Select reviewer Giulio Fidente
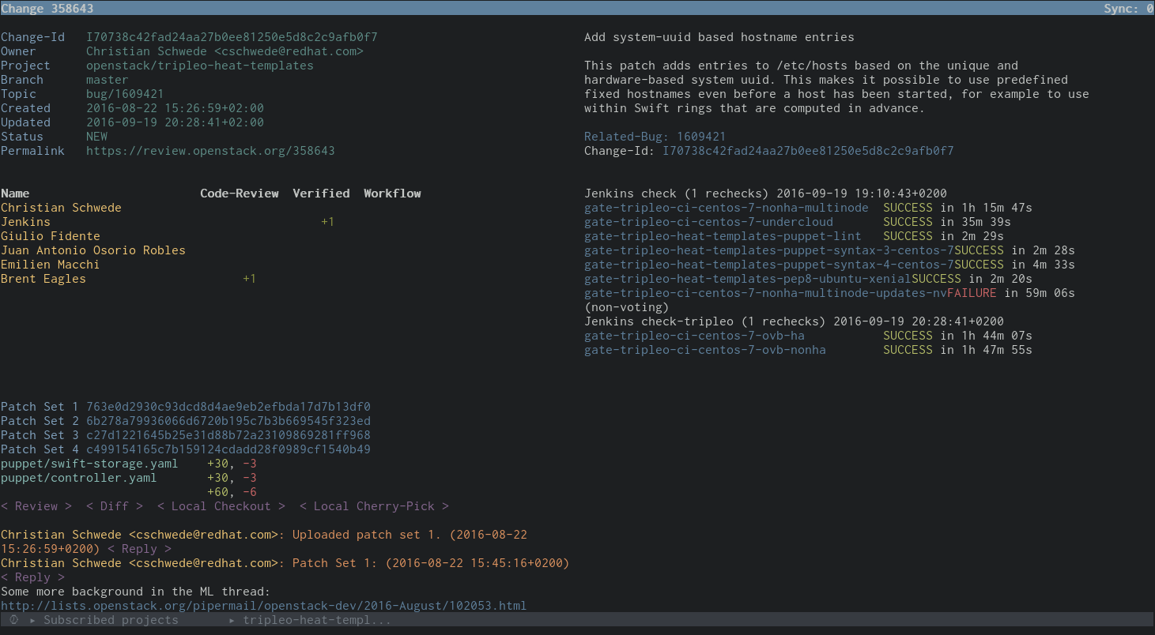 [51, 236]
